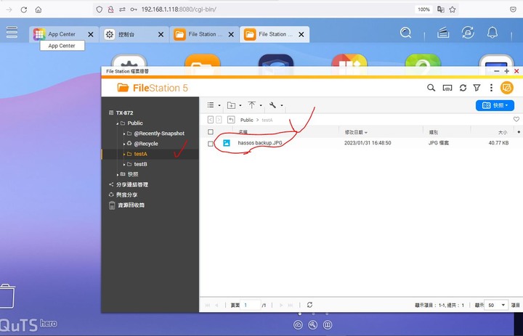This screenshot has height=336, width=523.
Task: Open the QTS desktop search magnifier
Action: coord(405,33)
